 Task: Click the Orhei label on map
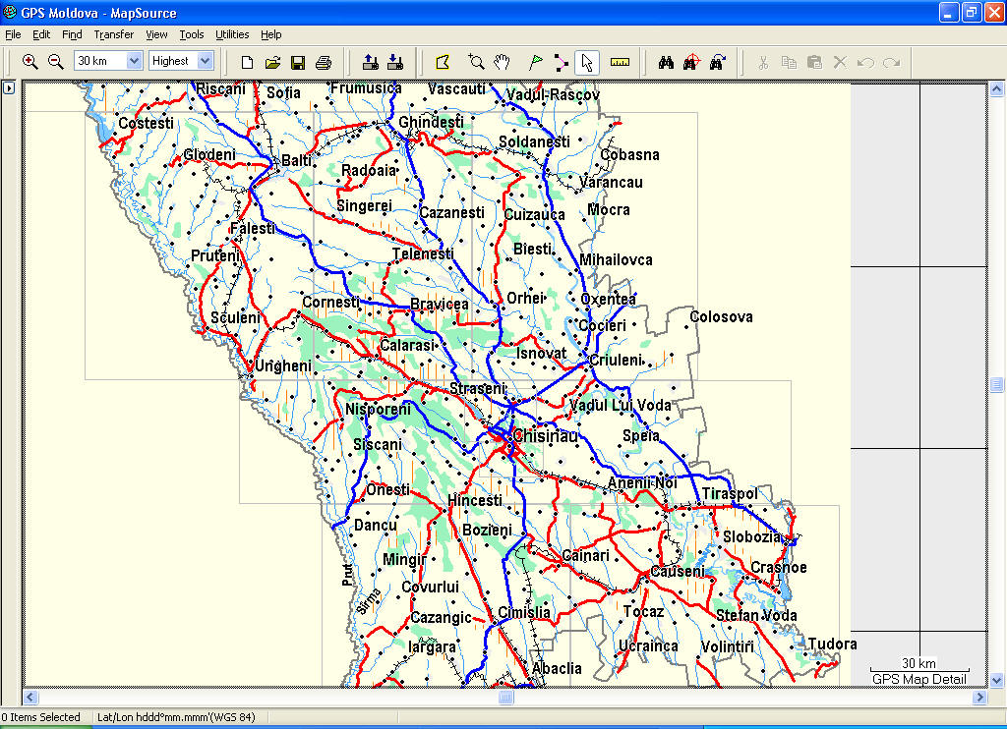coord(525,298)
